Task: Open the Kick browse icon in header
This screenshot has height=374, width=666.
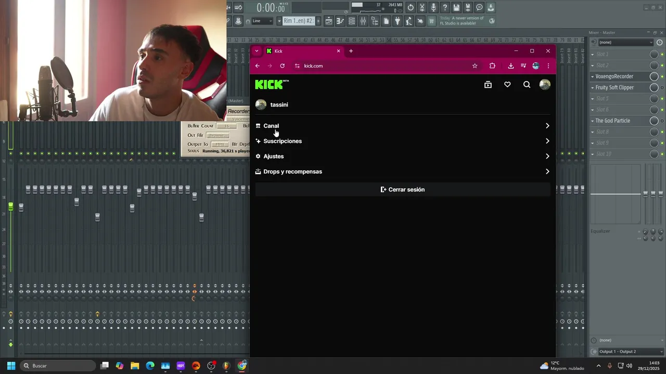Action: (488, 85)
